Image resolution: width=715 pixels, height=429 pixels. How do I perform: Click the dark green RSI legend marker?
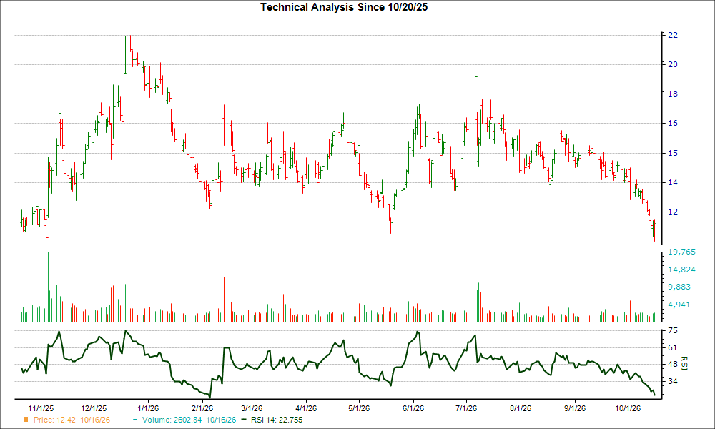pyautogui.click(x=244, y=420)
